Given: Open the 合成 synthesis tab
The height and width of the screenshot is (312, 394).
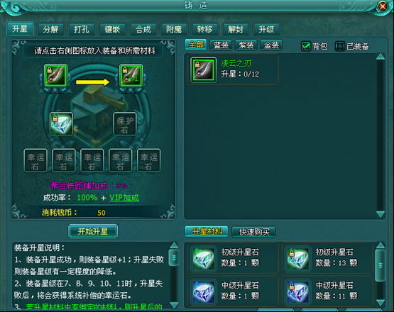Looking at the screenshot, I should tap(143, 29).
